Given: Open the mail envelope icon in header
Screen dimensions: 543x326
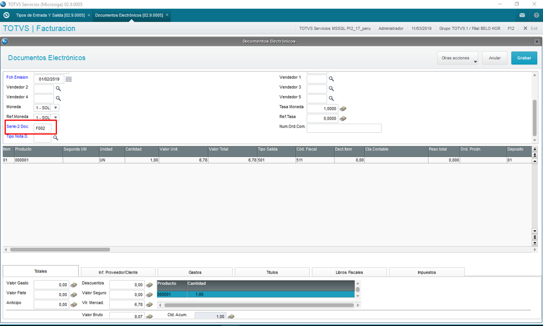Looking at the screenshot, I should click(x=522, y=16).
